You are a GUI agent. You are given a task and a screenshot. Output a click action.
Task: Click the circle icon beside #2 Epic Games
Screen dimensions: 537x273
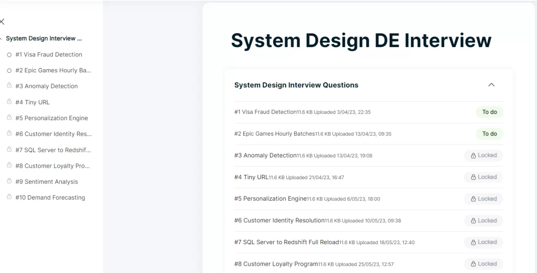tap(9, 70)
